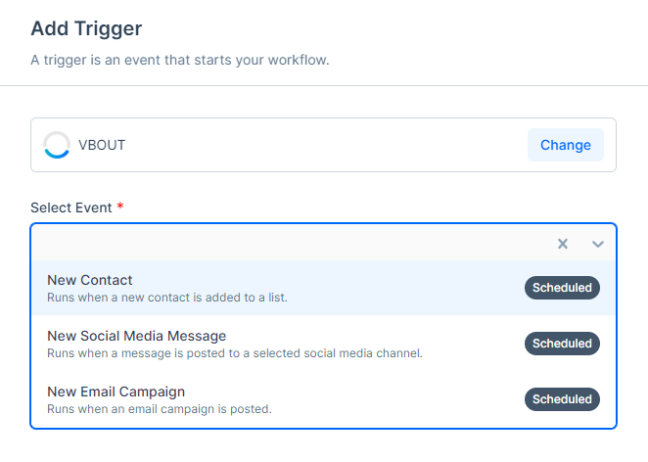Click Scheduled badge beside New Social Media Message

click(562, 344)
